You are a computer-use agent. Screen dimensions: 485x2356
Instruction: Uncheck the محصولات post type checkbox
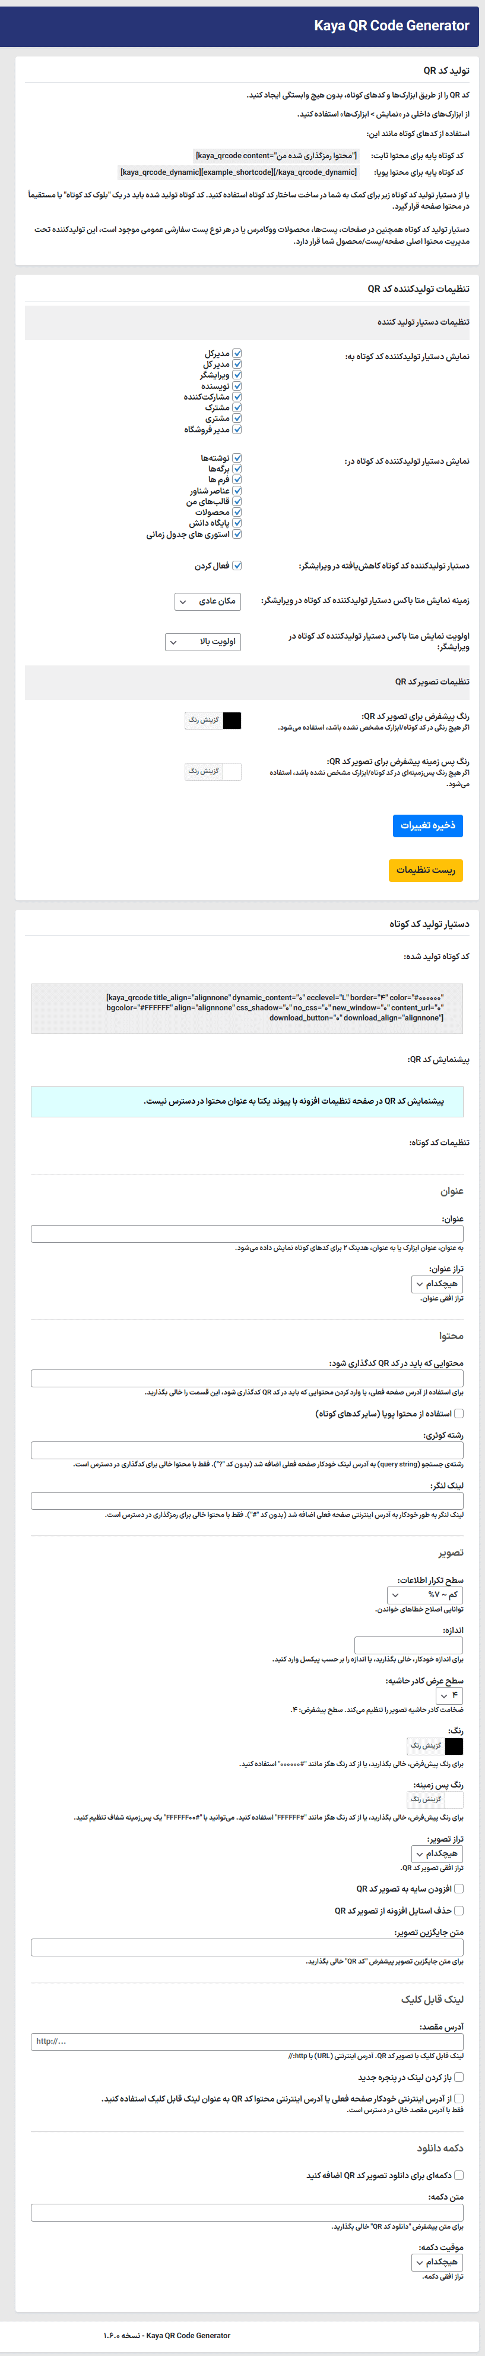coord(236,512)
